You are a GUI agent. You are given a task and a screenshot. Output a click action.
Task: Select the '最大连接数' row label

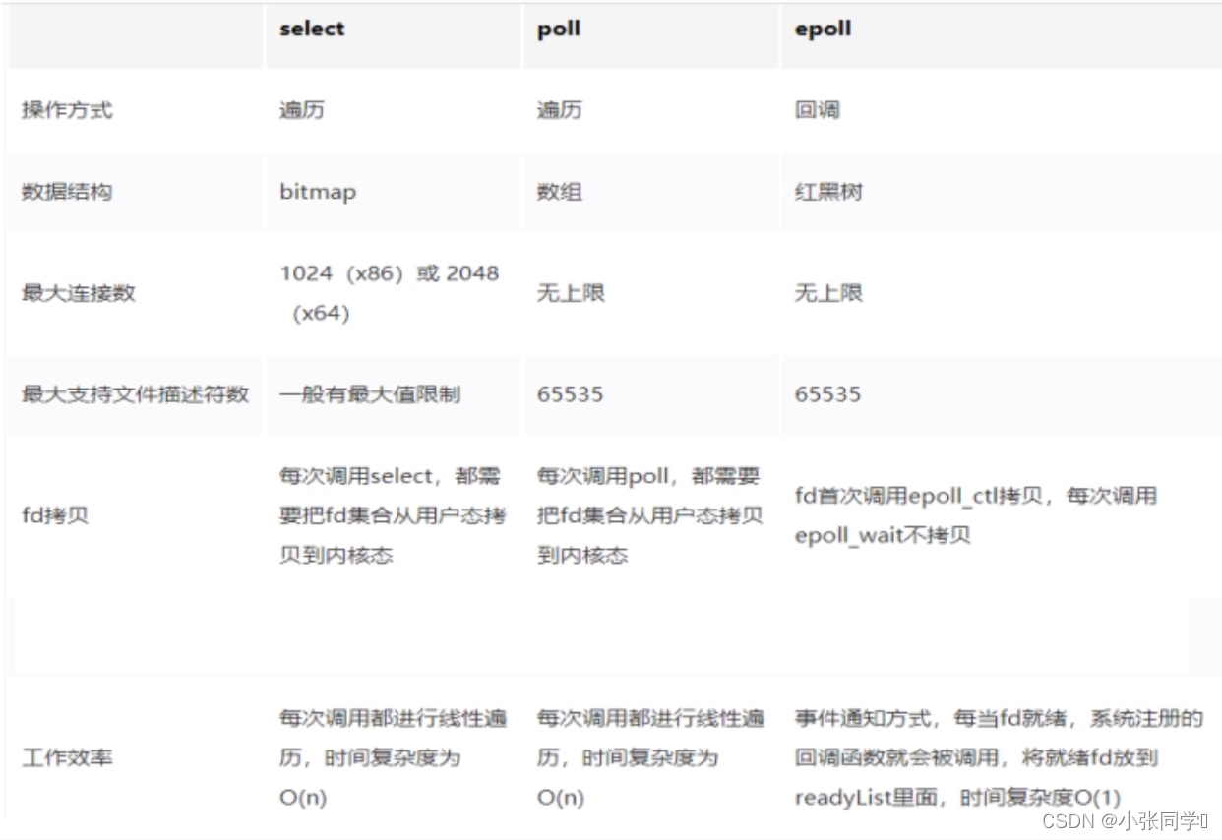pos(79,293)
